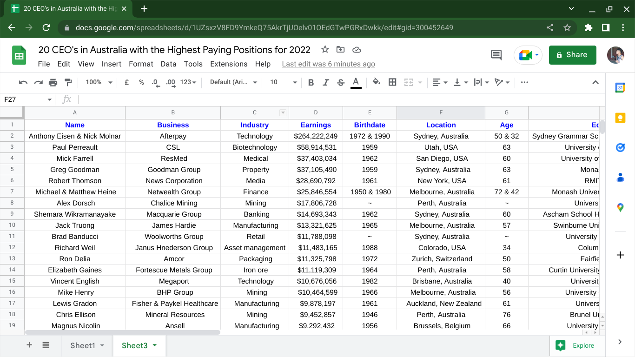This screenshot has height=357, width=635.
Task: Hide the menus with collapse arrow
Action: pyautogui.click(x=595, y=82)
